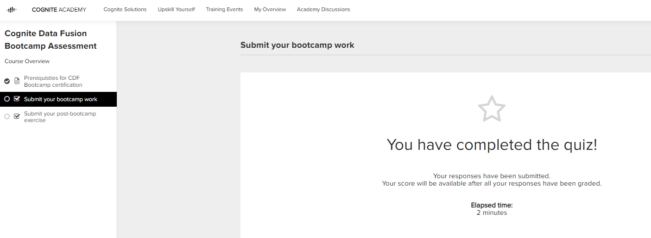The height and width of the screenshot is (238, 651).
Task: Visit Academy Discussions
Action: [323, 9]
